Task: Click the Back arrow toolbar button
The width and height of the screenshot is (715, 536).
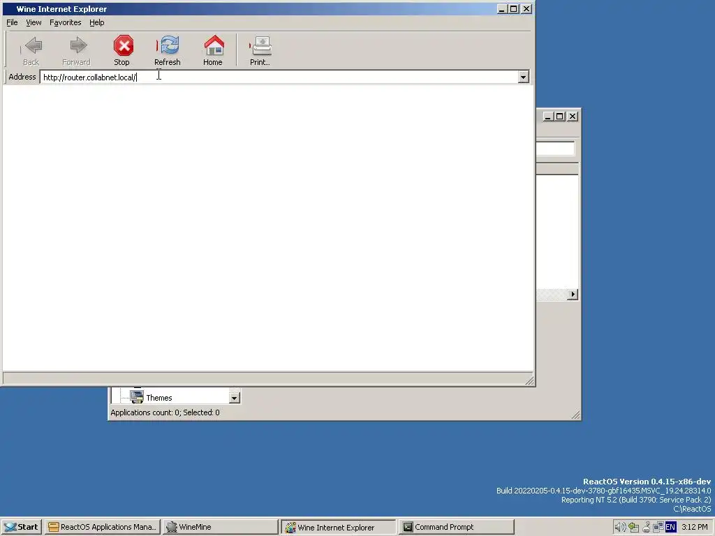Action: [31, 50]
